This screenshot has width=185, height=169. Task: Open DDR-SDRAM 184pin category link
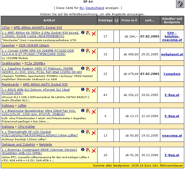click(x=34, y=45)
